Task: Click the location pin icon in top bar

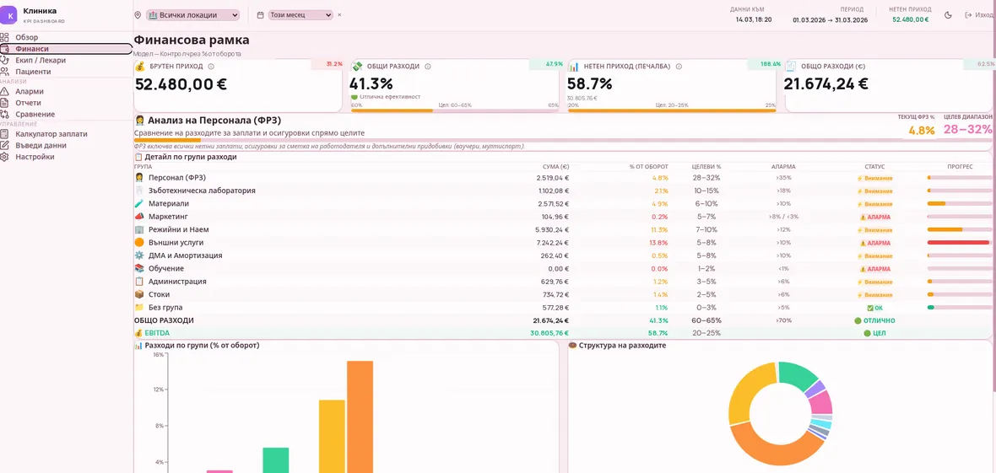Action: coord(138,14)
